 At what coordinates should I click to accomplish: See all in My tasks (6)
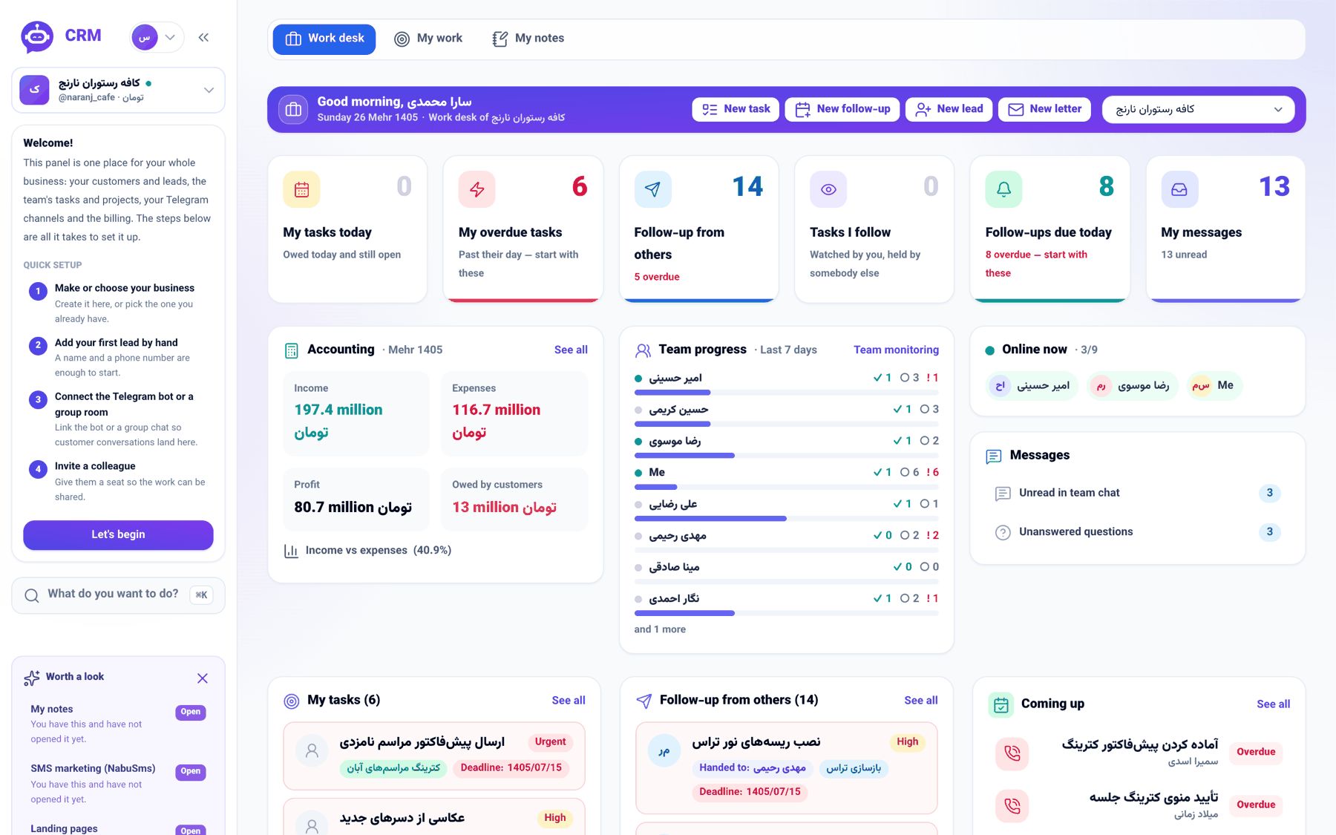(x=569, y=701)
